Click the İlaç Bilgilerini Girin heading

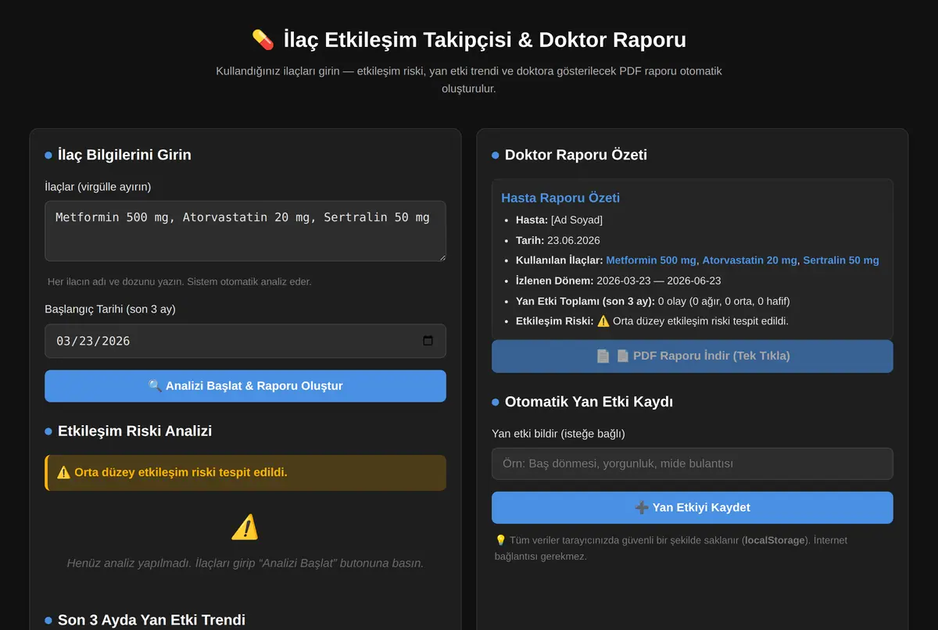(124, 155)
